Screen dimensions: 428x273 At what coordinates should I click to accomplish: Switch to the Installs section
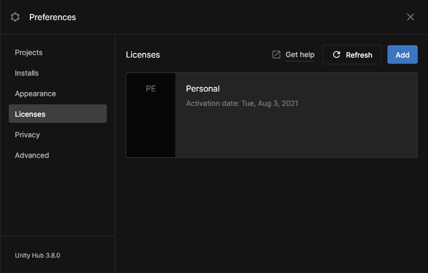(27, 73)
